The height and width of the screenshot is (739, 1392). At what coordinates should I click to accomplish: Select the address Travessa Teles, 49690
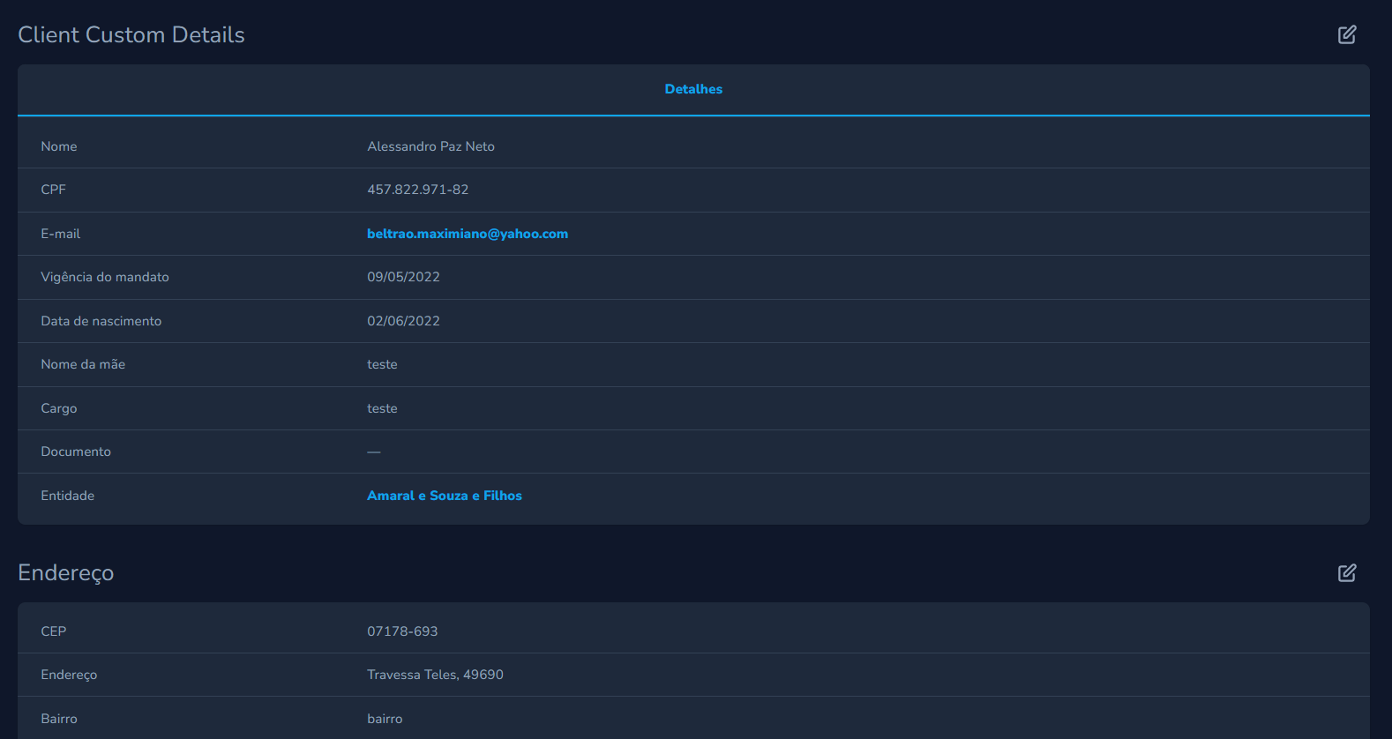[435, 675]
